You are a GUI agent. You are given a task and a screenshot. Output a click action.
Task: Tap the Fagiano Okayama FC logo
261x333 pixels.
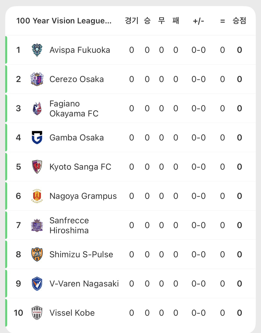[37, 109]
